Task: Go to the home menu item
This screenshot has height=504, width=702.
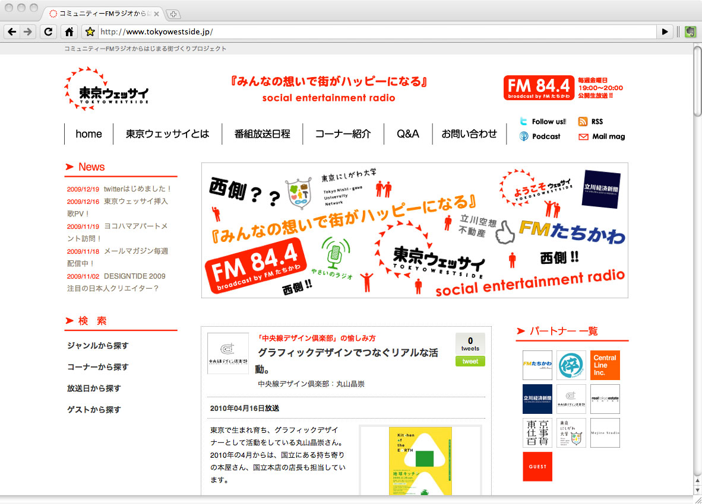Action: pyautogui.click(x=88, y=133)
